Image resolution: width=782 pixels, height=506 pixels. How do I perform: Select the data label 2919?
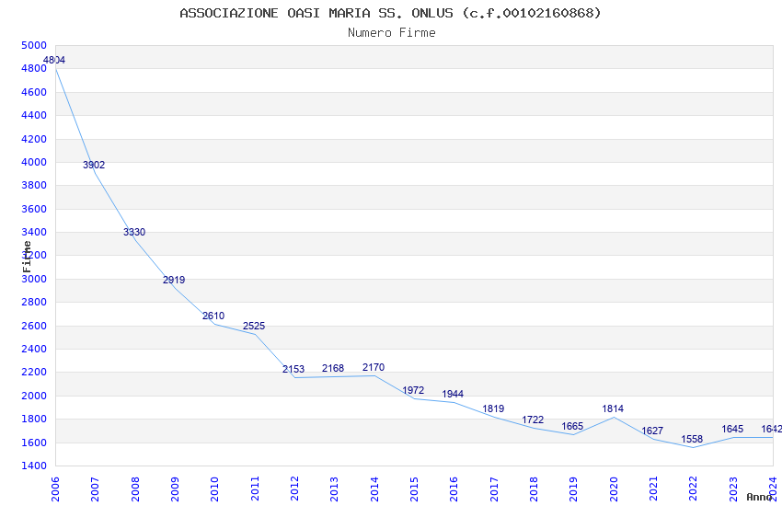click(x=174, y=280)
